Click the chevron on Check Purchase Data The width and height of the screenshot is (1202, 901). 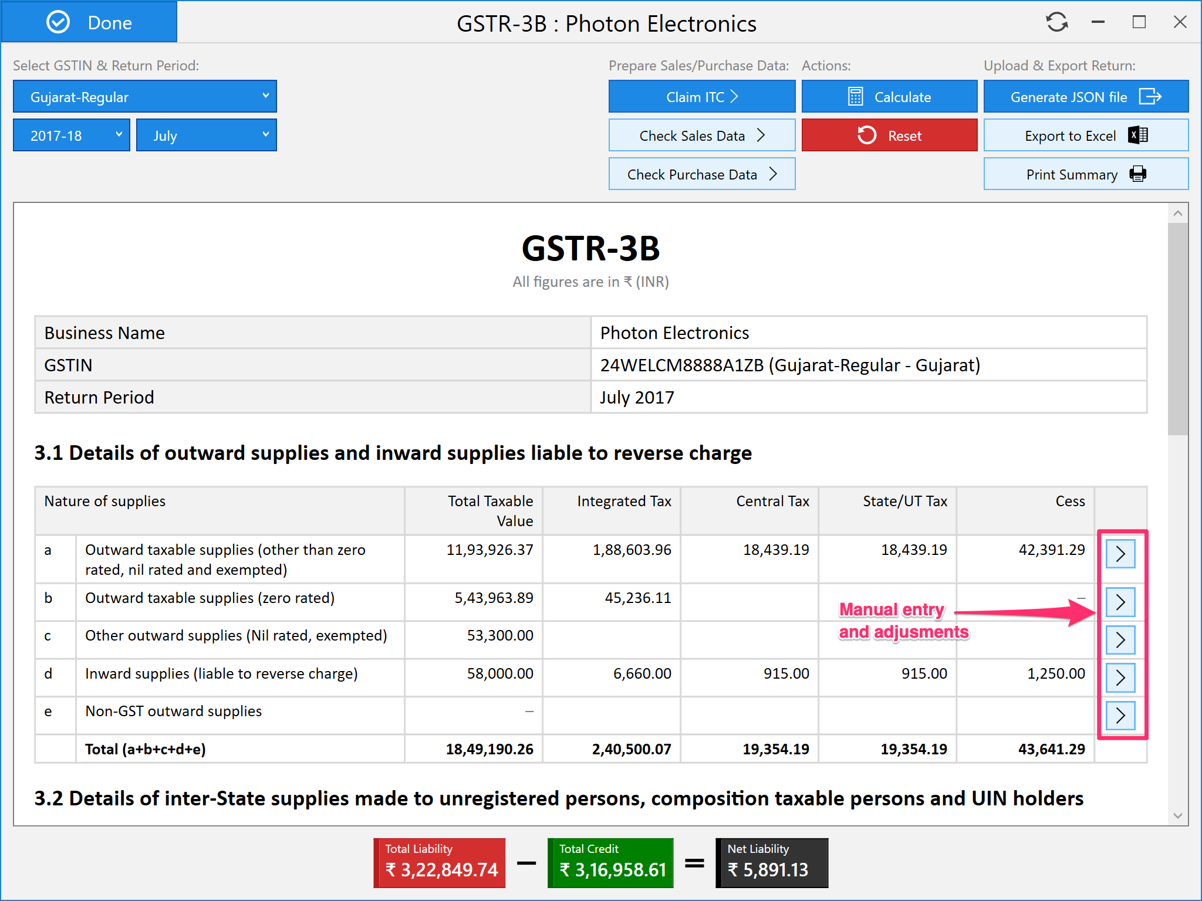[773, 174]
